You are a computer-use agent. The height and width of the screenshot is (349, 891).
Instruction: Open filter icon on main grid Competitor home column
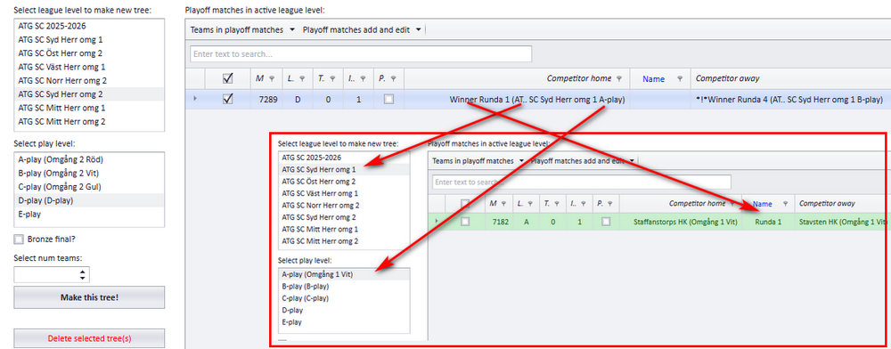pos(619,79)
